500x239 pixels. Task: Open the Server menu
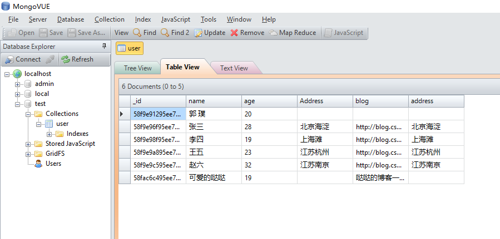coord(38,19)
